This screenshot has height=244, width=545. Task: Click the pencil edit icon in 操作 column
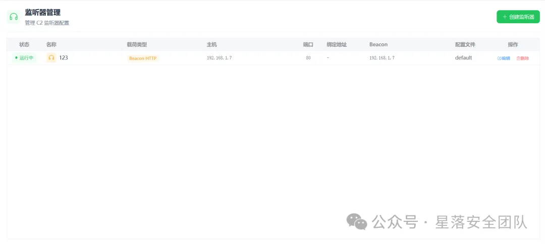(x=499, y=58)
